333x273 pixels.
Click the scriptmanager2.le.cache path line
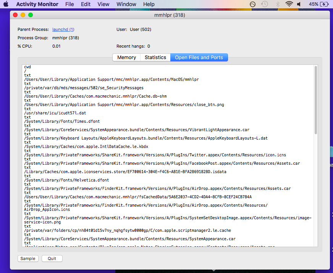point(128,230)
